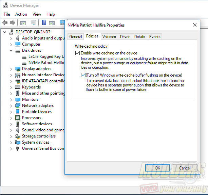This screenshot has height=195, width=208.
Task: Select the Sound, video and game controllers row
Action: click(40, 130)
